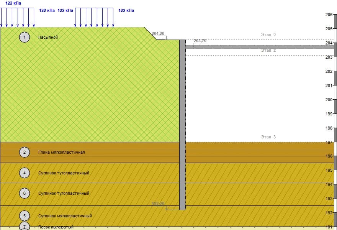
Task: Select the horizontal gray strut beam
Action: click(260, 47)
